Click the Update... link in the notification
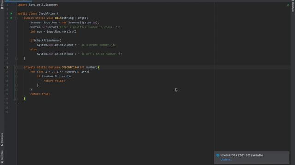 point(226,159)
